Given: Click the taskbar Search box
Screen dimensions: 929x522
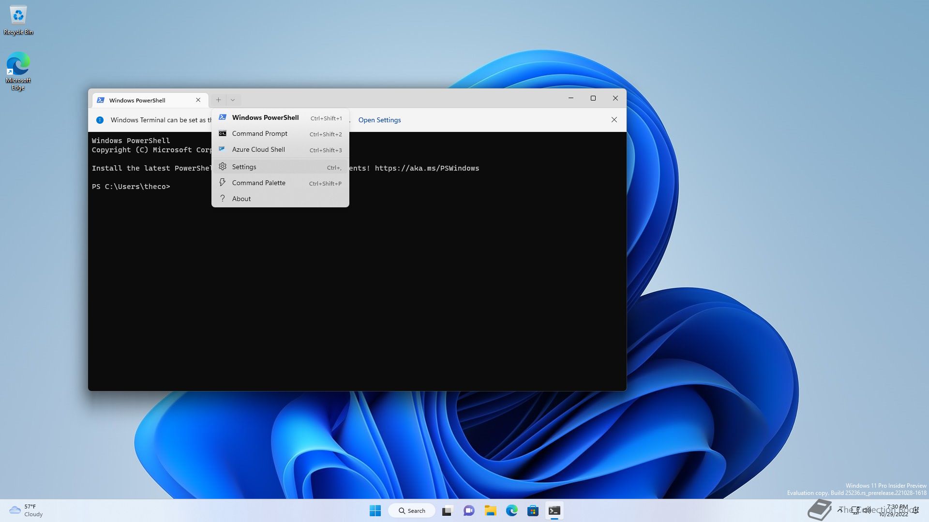Looking at the screenshot, I should 412,510.
